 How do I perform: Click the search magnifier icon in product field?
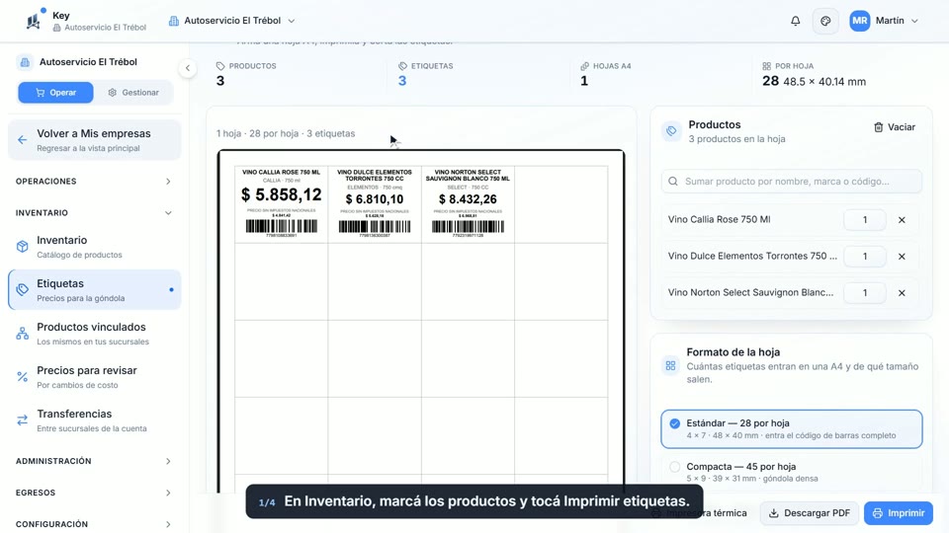coord(673,182)
